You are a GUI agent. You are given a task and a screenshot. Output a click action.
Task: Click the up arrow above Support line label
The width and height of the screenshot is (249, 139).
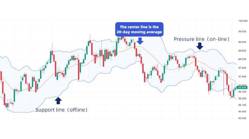point(58,101)
